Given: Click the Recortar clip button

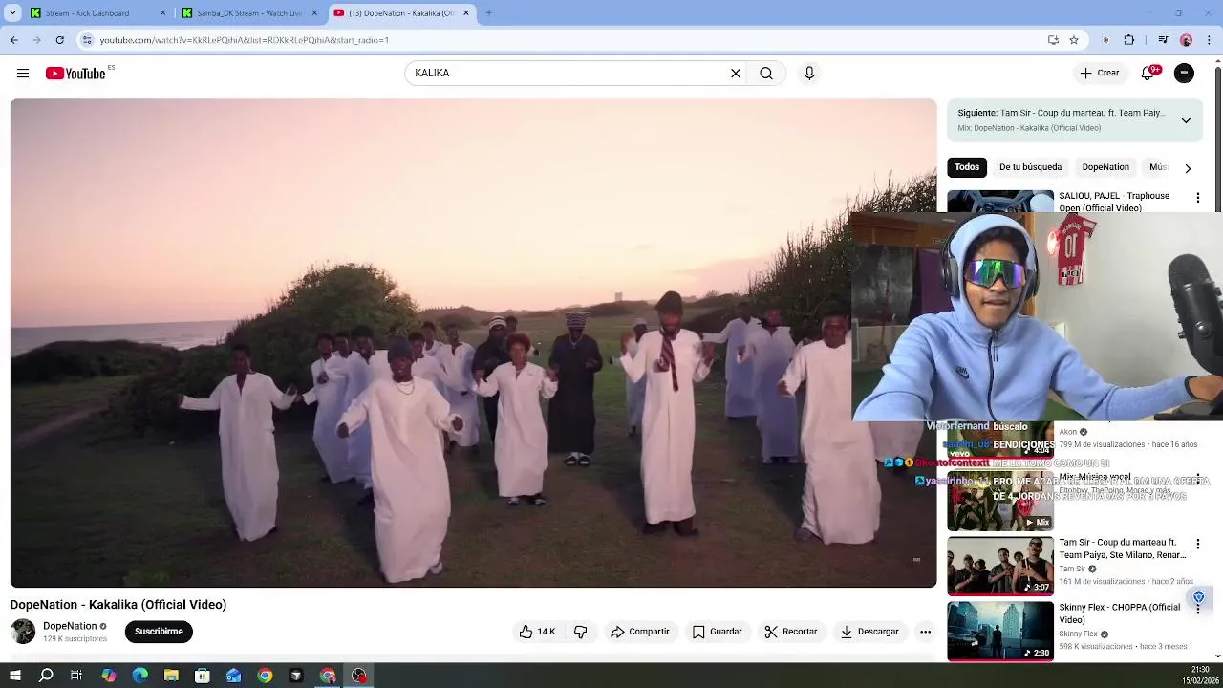Looking at the screenshot, I should point(791,632).
